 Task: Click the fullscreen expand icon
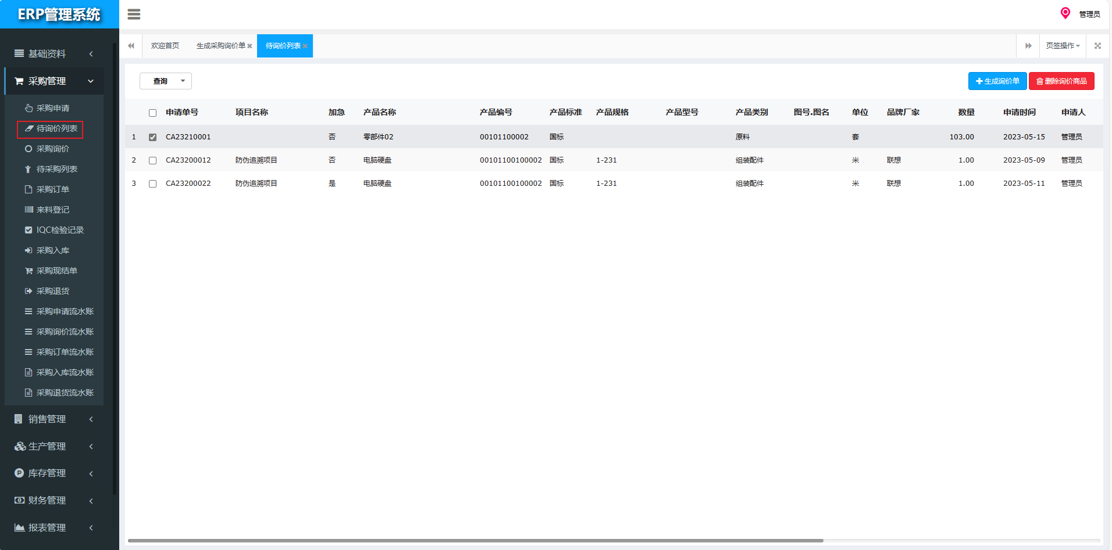click(1097, 46)
